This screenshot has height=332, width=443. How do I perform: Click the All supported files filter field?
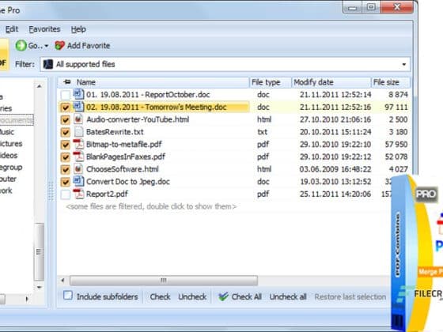coord(225,64)
